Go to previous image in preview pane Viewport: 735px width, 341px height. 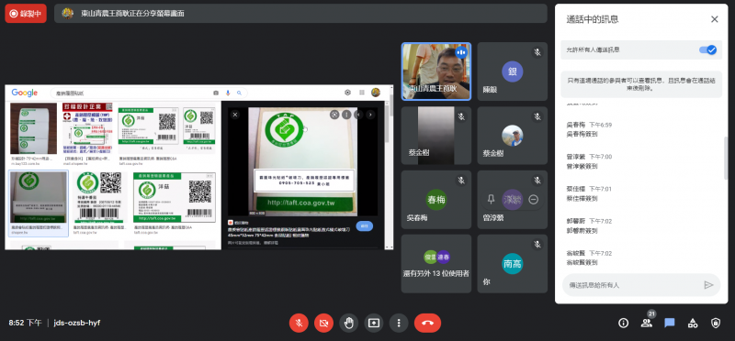pos(358,115)
